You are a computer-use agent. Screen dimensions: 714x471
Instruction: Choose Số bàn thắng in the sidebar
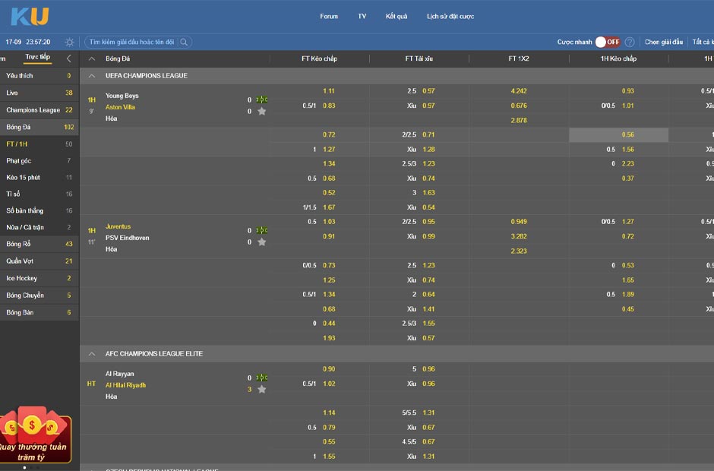tap(39, 210)
